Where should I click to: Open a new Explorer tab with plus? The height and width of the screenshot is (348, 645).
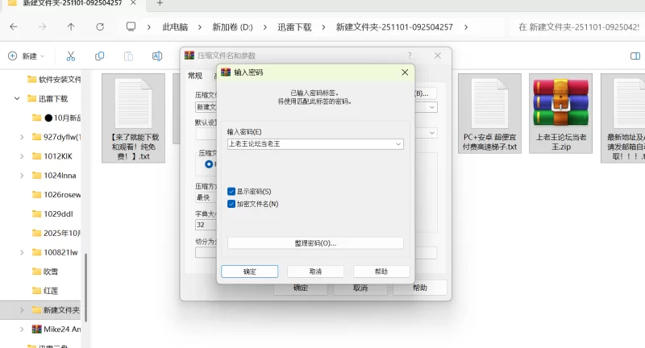tap(160, 3)
